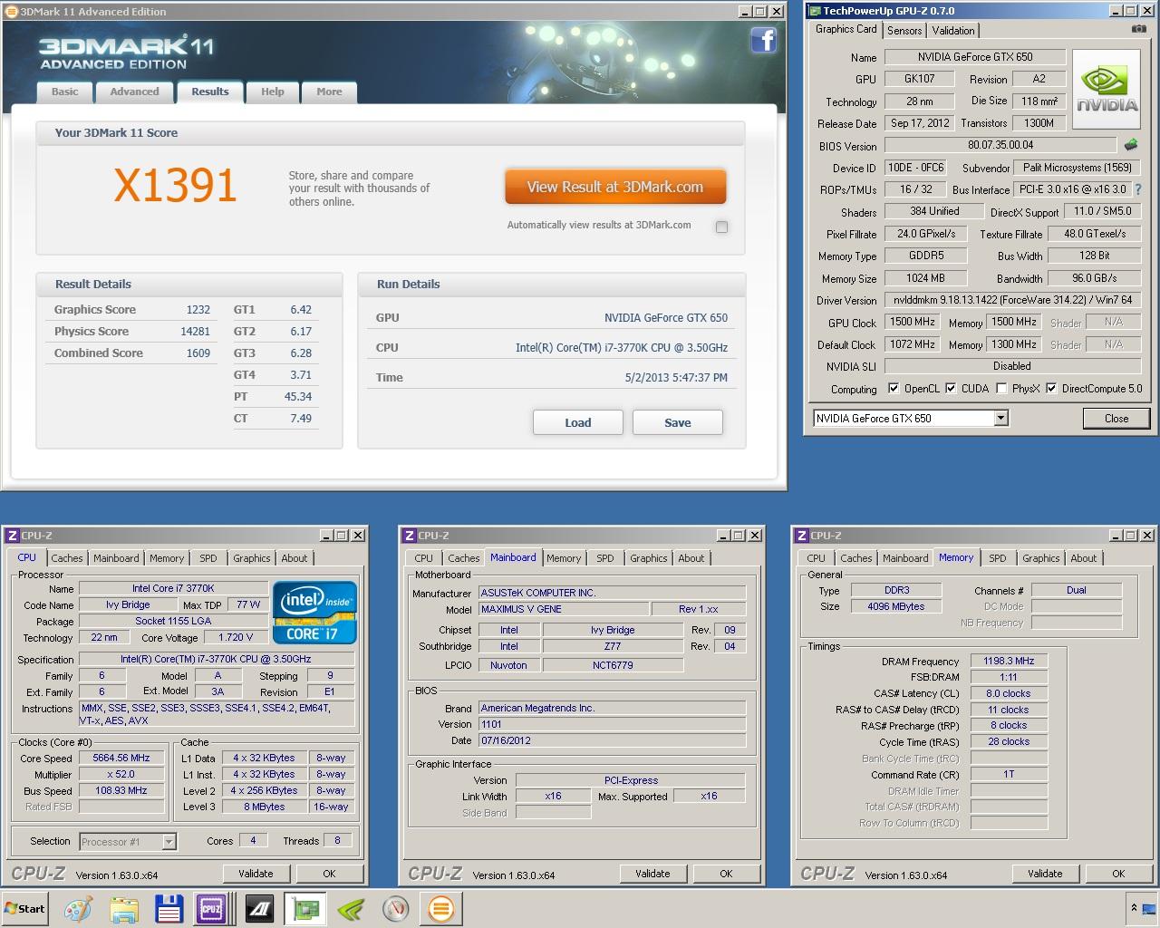The height and width of the screenshot is (928, 1160).
Task: Switch to GPU-Z Validation tab
Action: pos(953,30)
